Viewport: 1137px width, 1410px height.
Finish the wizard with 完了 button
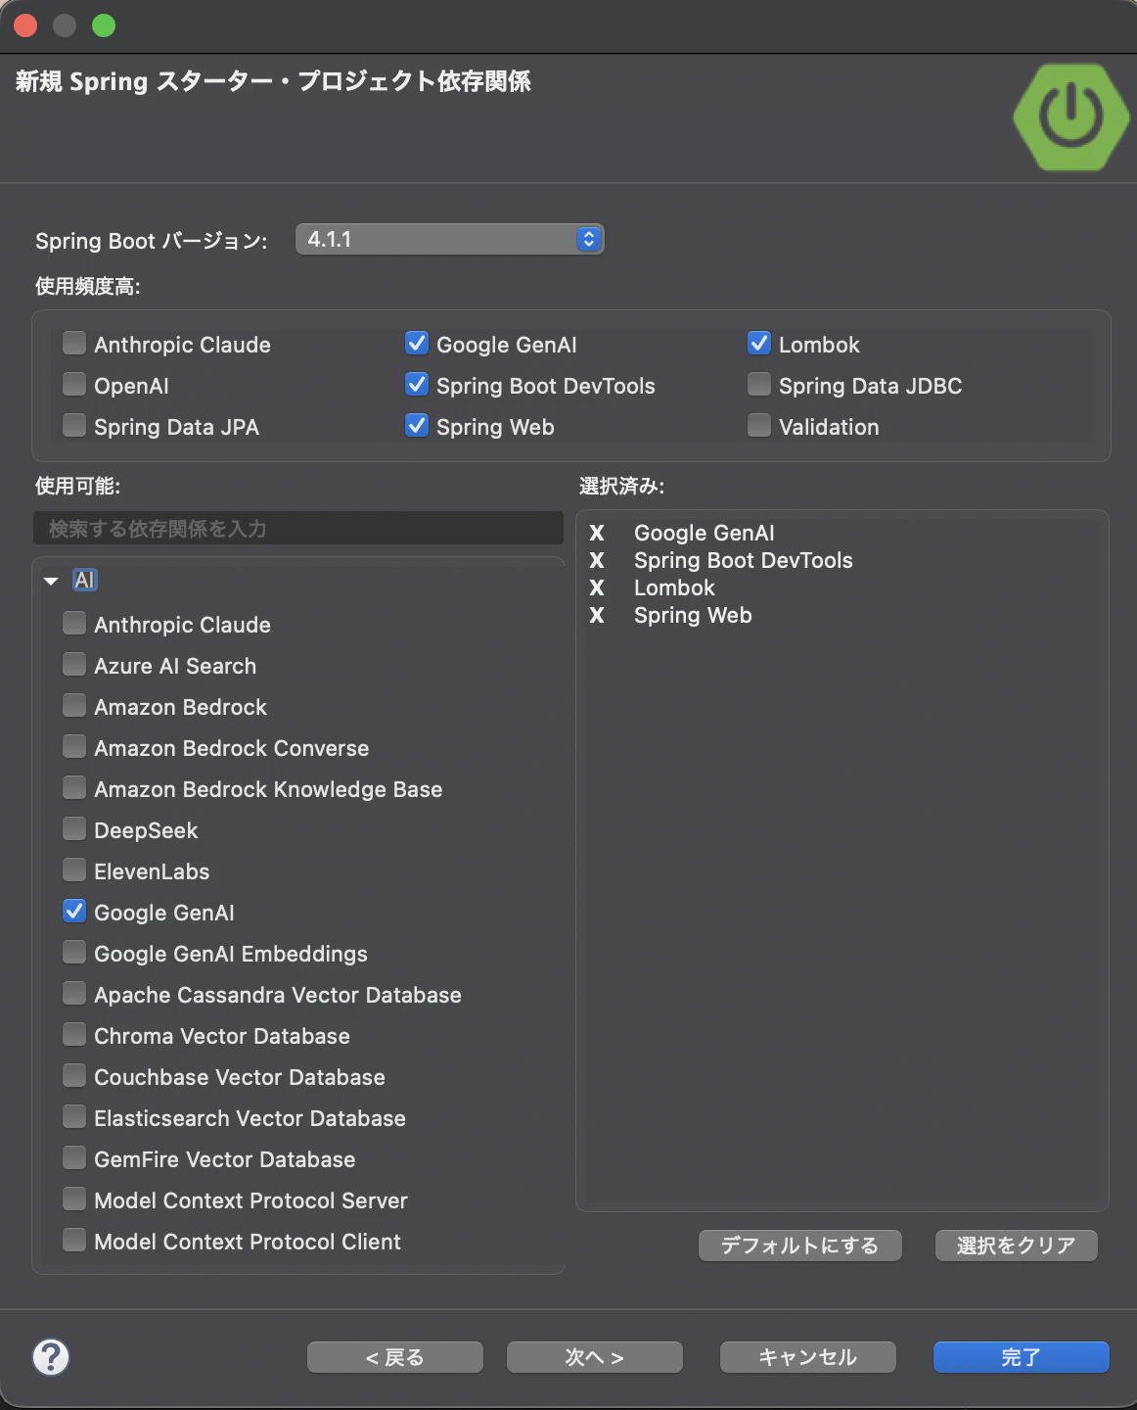pyautogui.click(x=1022, y=1357)
